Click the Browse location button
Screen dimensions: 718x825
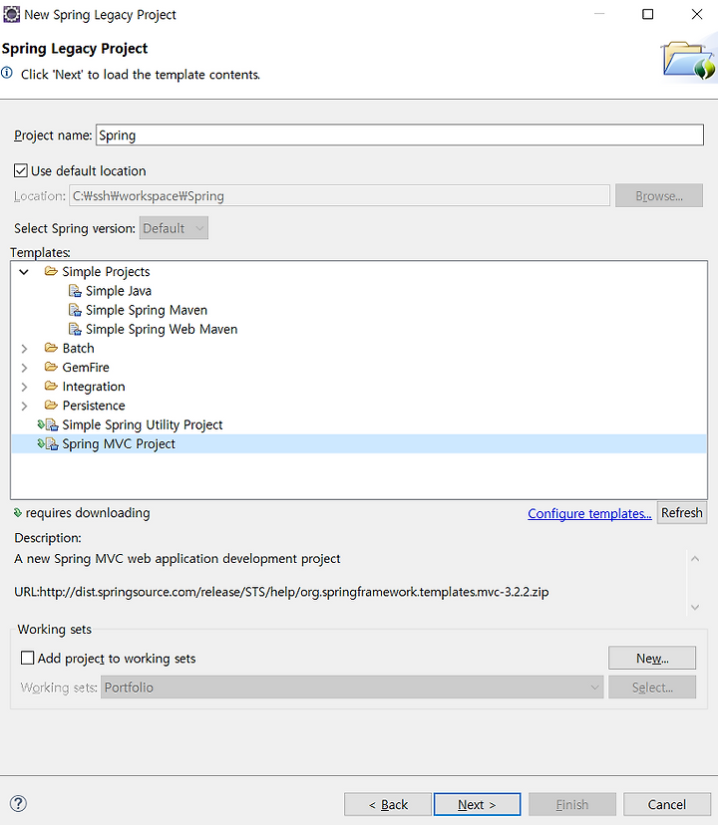[659, 195]
